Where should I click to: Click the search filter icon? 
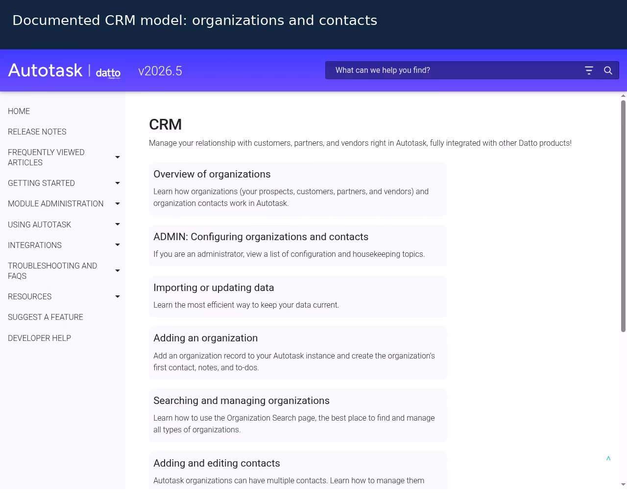point(589,70)
